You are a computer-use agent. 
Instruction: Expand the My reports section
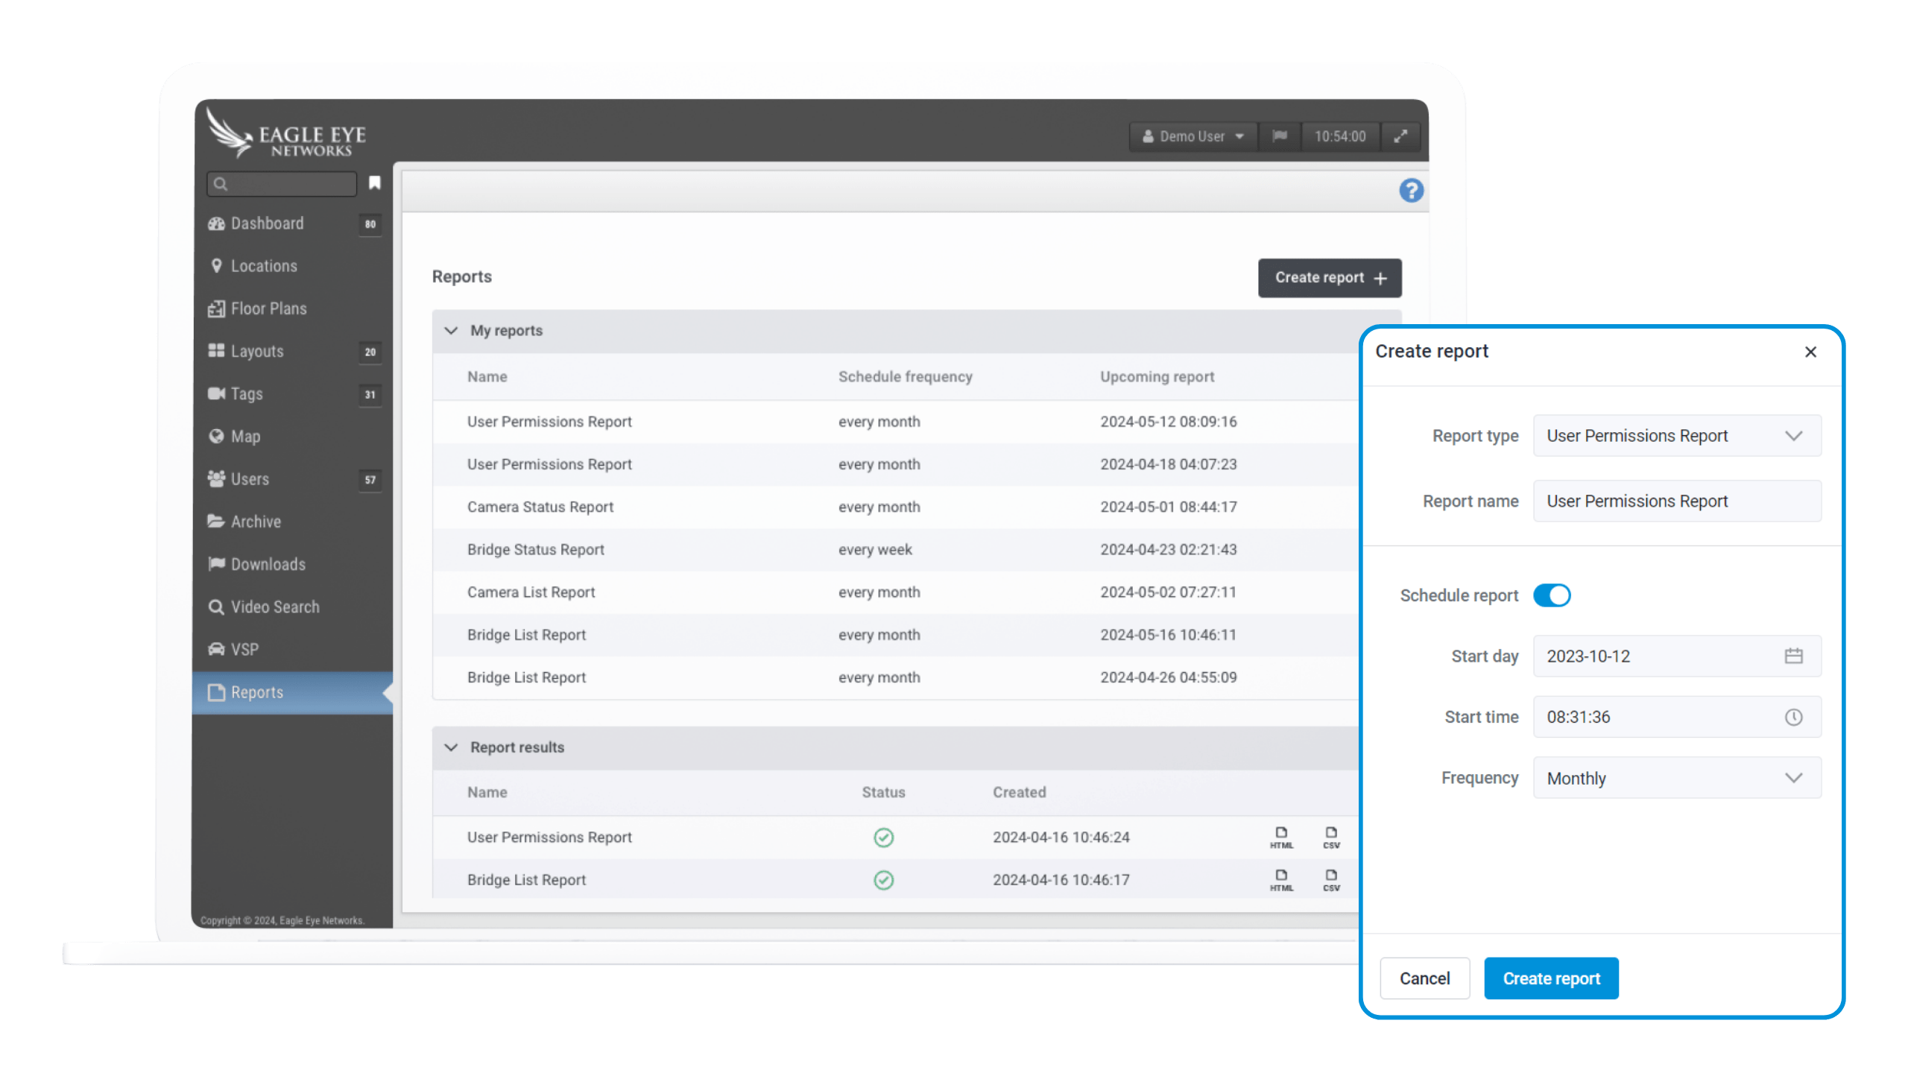point(452,330)
